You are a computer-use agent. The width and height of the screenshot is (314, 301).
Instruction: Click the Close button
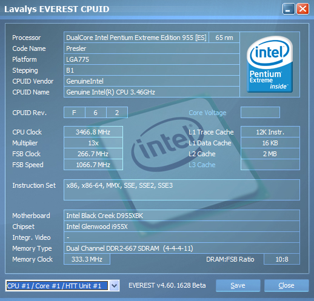(286, 285)
